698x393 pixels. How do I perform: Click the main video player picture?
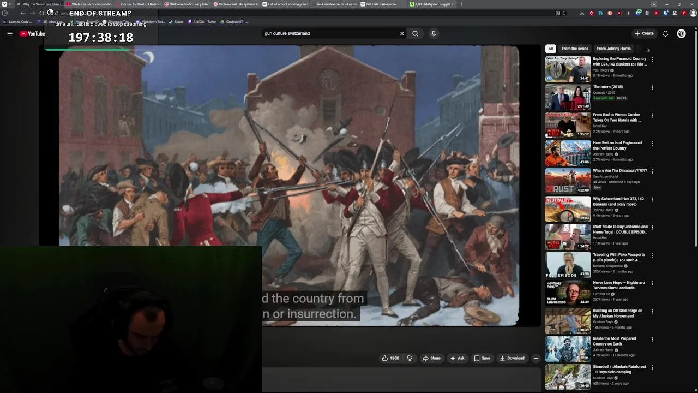[289, 186]
